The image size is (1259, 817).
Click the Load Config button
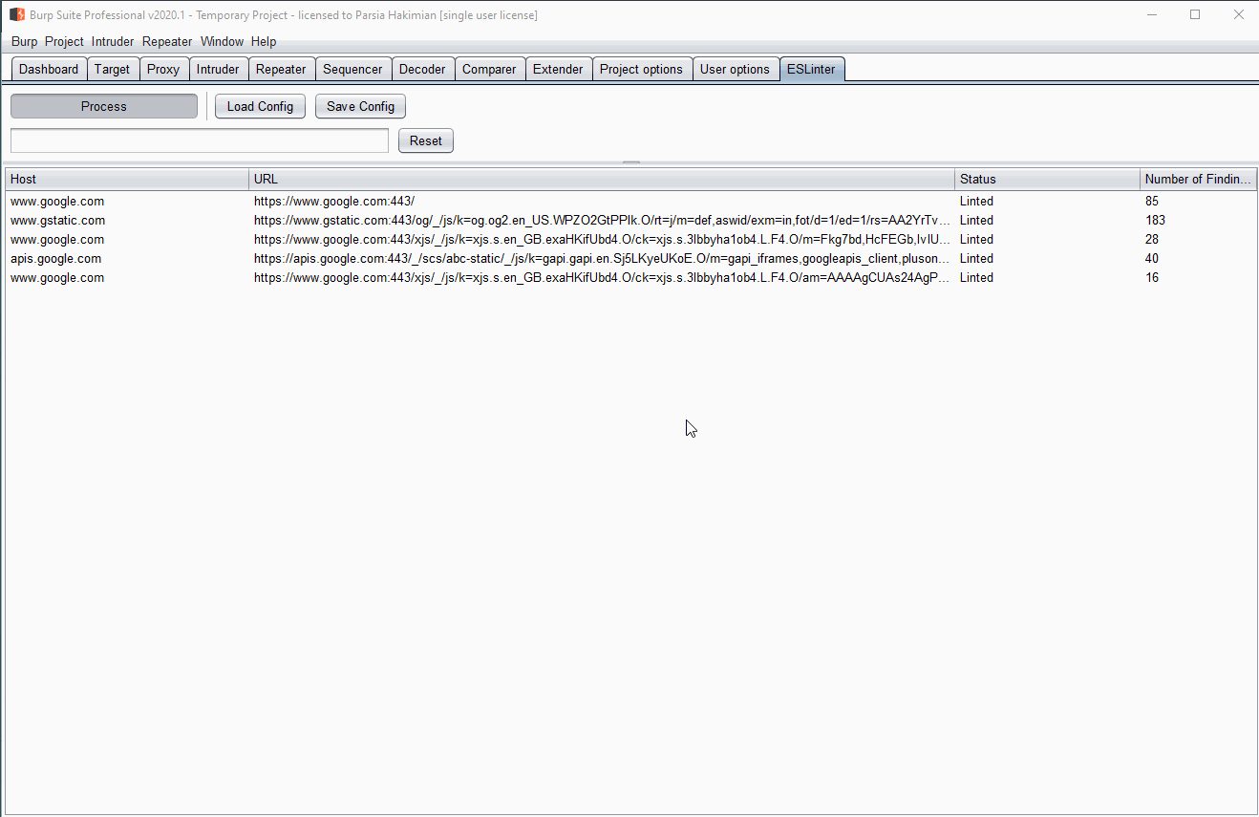[260, 106]
